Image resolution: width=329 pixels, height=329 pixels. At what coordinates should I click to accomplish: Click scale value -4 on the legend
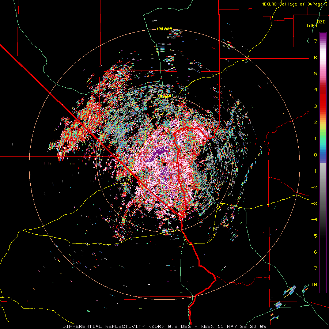(314, 220)
